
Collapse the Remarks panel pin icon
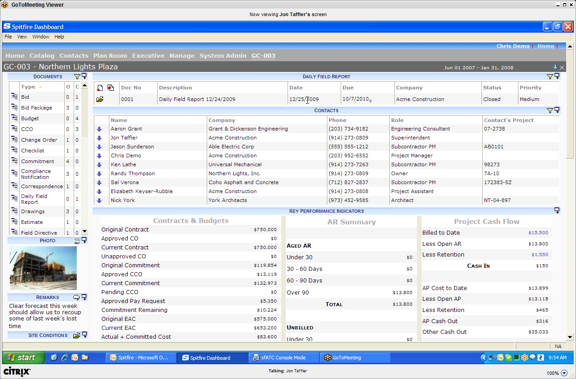[x=84, y=297]
